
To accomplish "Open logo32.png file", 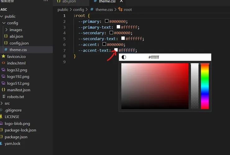I will pos(17,70).
